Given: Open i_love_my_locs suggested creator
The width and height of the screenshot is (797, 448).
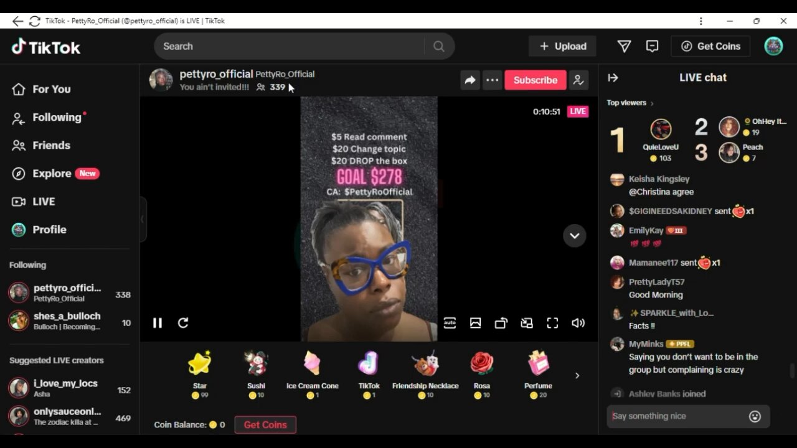Looking at the screenshot, I should tap(70, 388).
